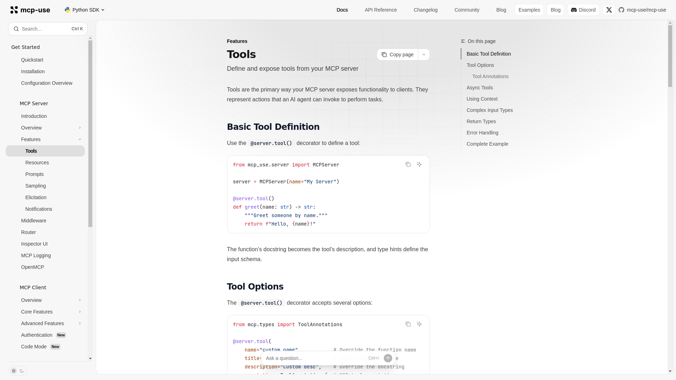Screen dimensions: 676x380
Task: Jump to Return Types section
Action: tap(481, 121)
